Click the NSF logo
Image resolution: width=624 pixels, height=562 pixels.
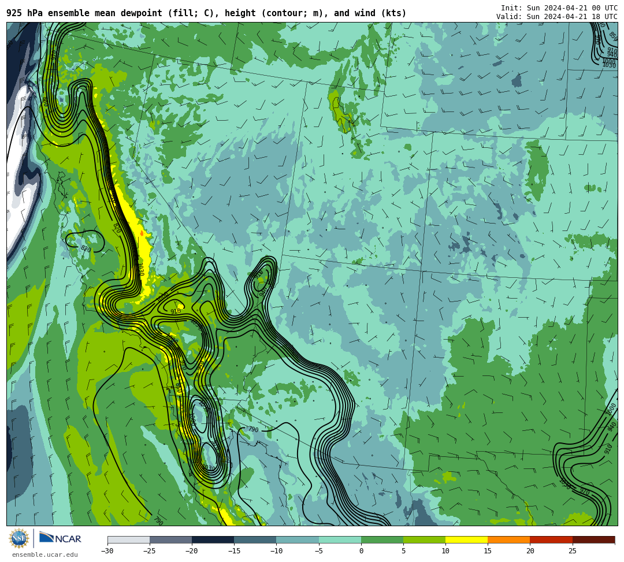18,538
